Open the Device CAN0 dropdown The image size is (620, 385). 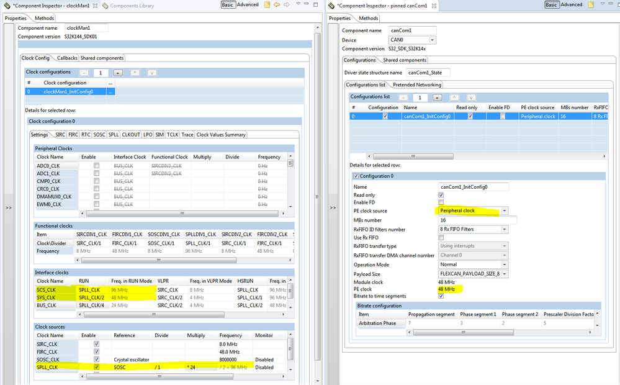click(x=432, y=40)
